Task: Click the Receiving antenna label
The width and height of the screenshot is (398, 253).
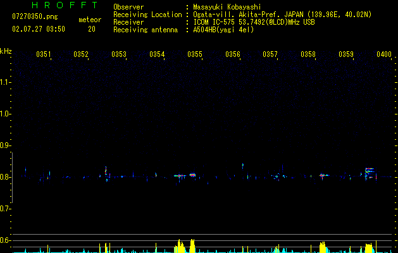Action: pyautogui.click(x=146, y=30)
